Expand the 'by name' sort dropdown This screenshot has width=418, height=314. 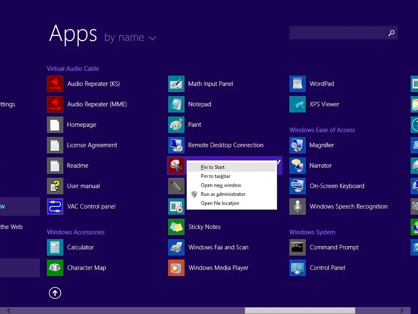130,37
